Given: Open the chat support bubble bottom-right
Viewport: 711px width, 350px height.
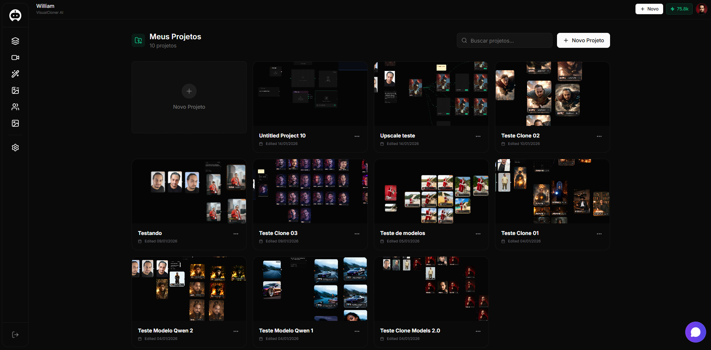Looking at the screenshot, I should click(x=695, y=332).
